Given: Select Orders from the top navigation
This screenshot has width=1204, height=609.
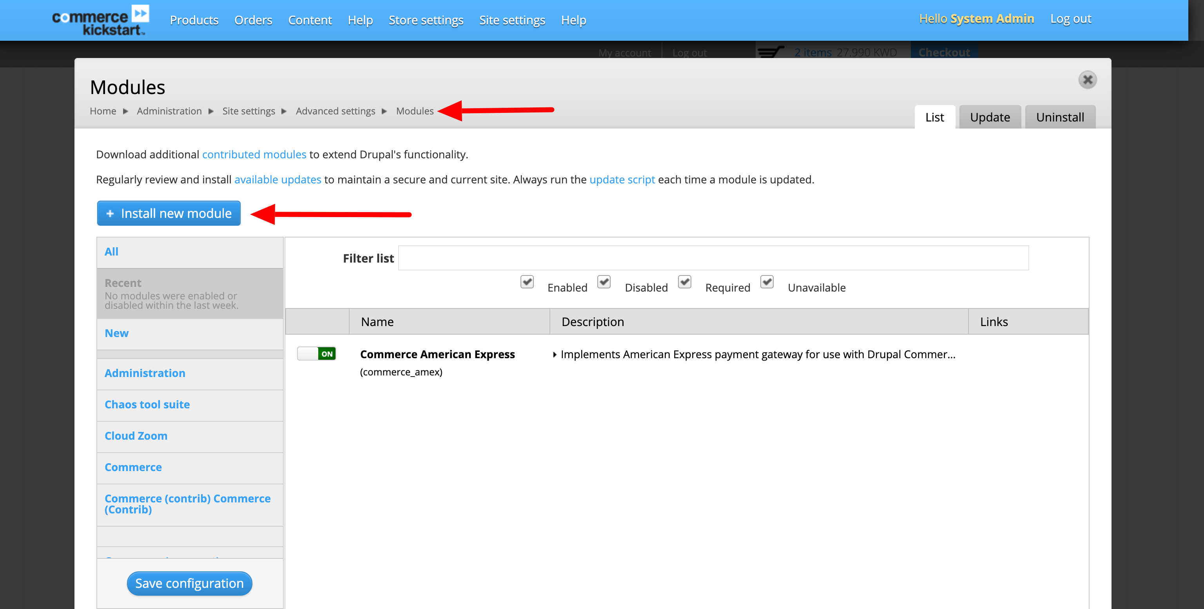Looking at the screenshot, I should [253, 20].
